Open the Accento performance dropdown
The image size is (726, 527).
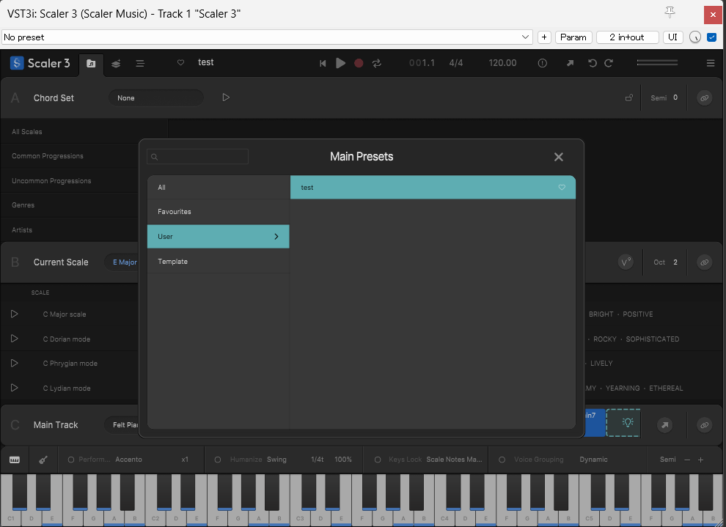(129, 460)
